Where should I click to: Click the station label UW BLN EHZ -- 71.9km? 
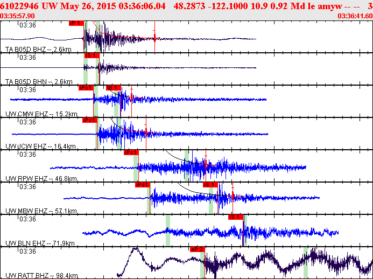coord(40,243)
